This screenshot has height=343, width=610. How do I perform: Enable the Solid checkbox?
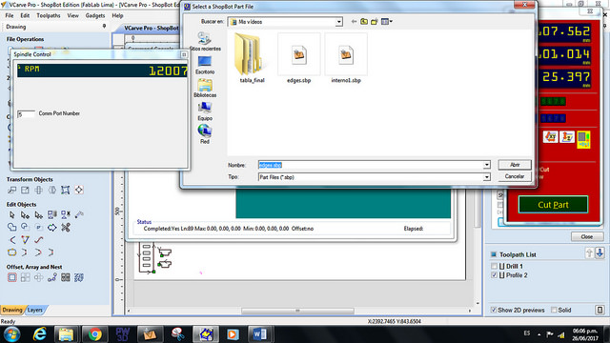point(554,310)
